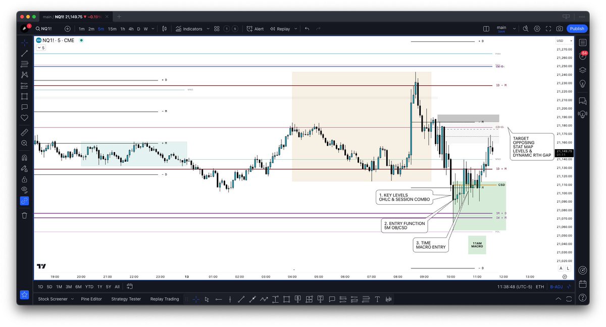This screenshot has height=327, width=606.
Task: Toggle hide all drawings eye icon
Action: (24, 190)
